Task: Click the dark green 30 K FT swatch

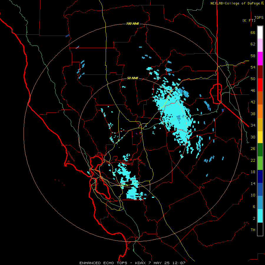Action: pos(260,150)
